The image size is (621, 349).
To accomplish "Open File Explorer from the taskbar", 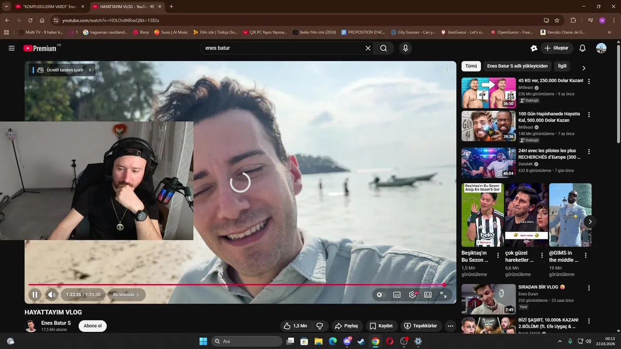I will pos(318,341).
